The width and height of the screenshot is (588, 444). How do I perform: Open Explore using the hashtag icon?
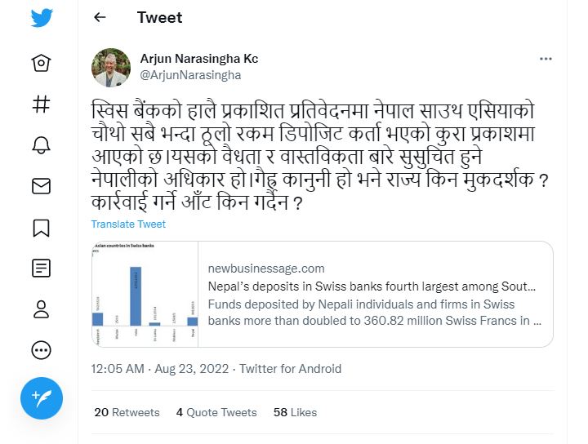[41, 104]
